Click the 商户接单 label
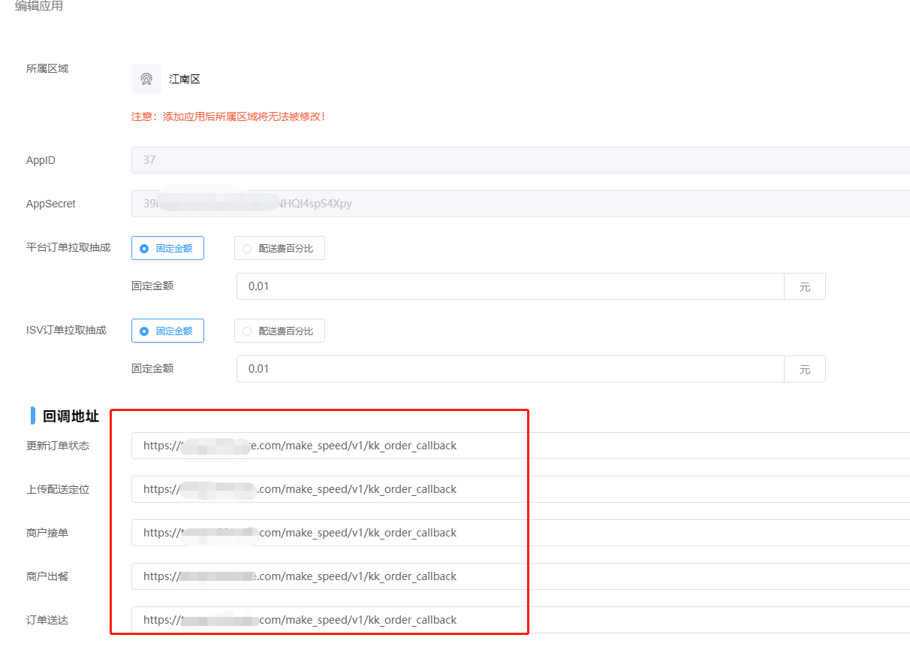 coord(47,533)
